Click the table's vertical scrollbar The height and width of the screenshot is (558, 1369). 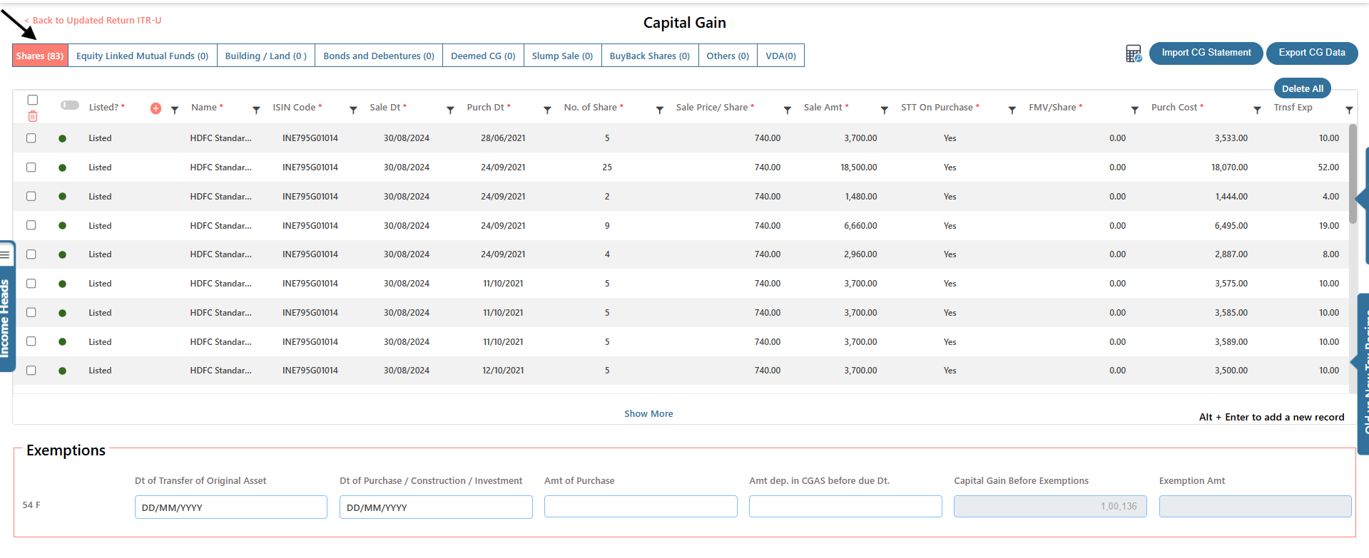pos(1353,175)
